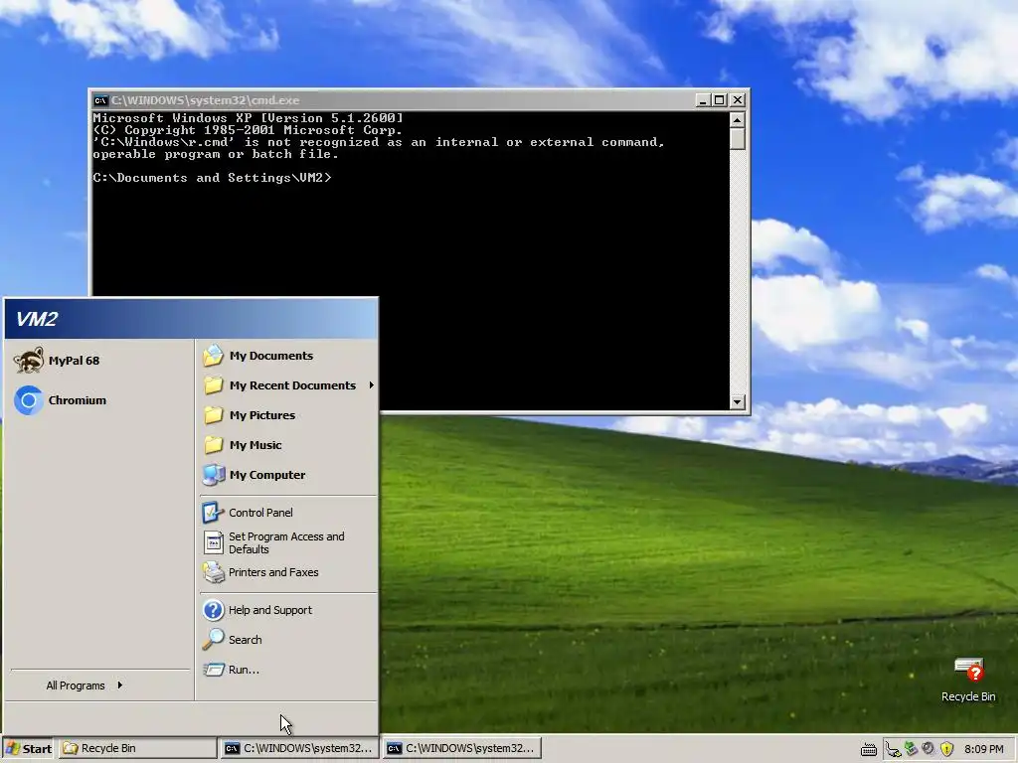
Task: Launch Chromium from the Start menu
Action: [100, 400]
